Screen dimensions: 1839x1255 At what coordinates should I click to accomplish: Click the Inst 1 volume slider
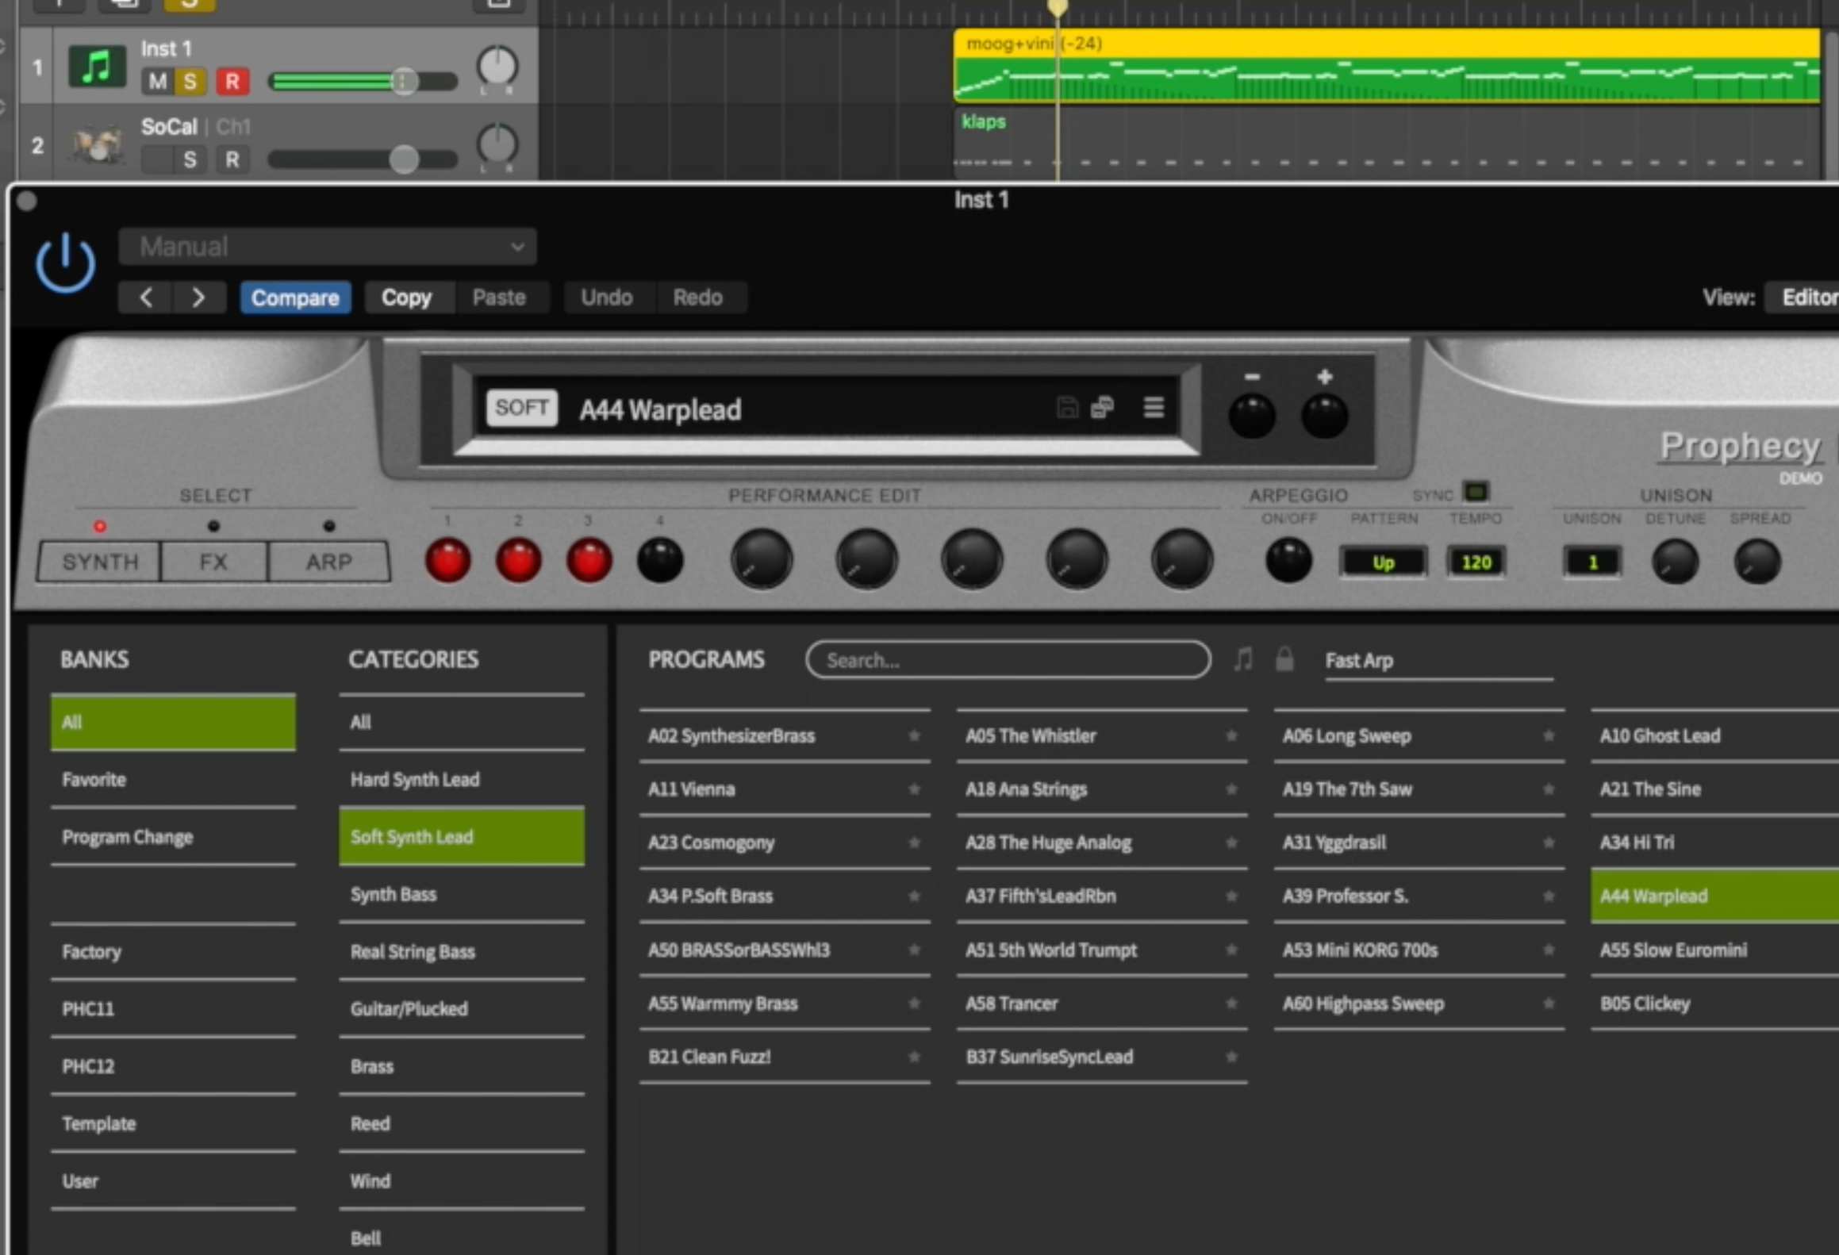pos(362,82)
